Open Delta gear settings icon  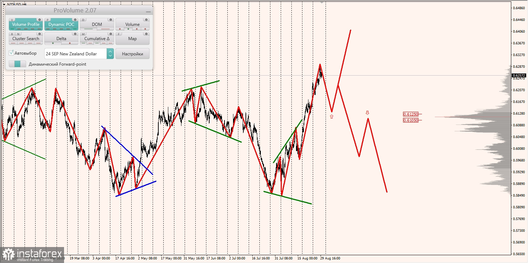point(75,34)
